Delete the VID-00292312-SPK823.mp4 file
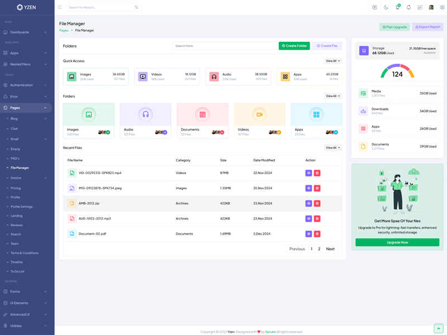Screen dimensions: 447x335 coord(317,173)
